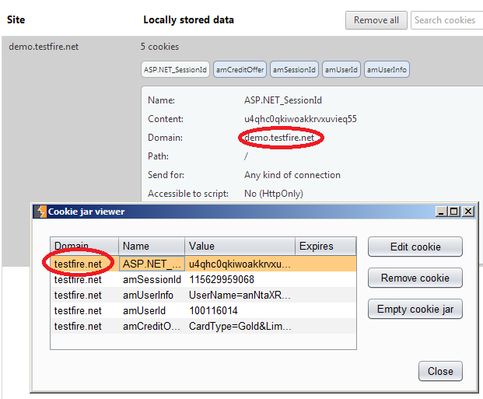Select the ASP.NET_SessionId cookie tab
Viewport: 483px width, 399px height.
pyautogui.click(x=175, y=70)
